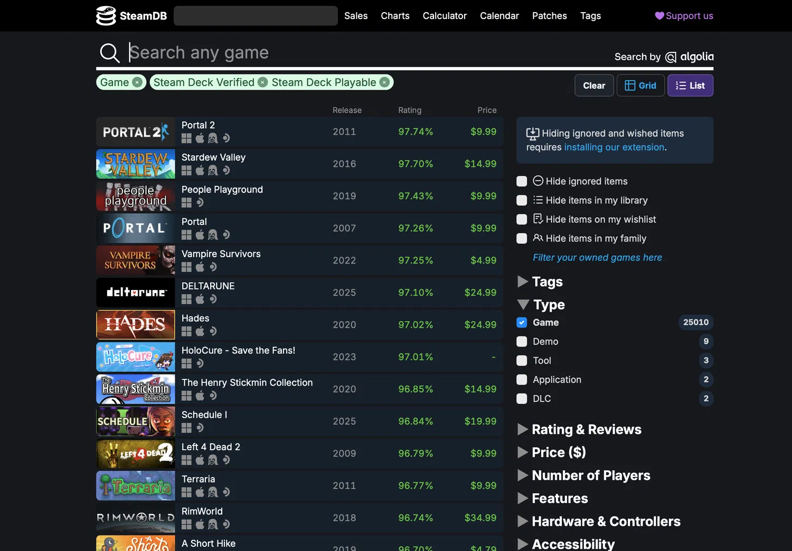792x551 pixels.
Task: Remove the Game filter chip
Action: (137, 82)
